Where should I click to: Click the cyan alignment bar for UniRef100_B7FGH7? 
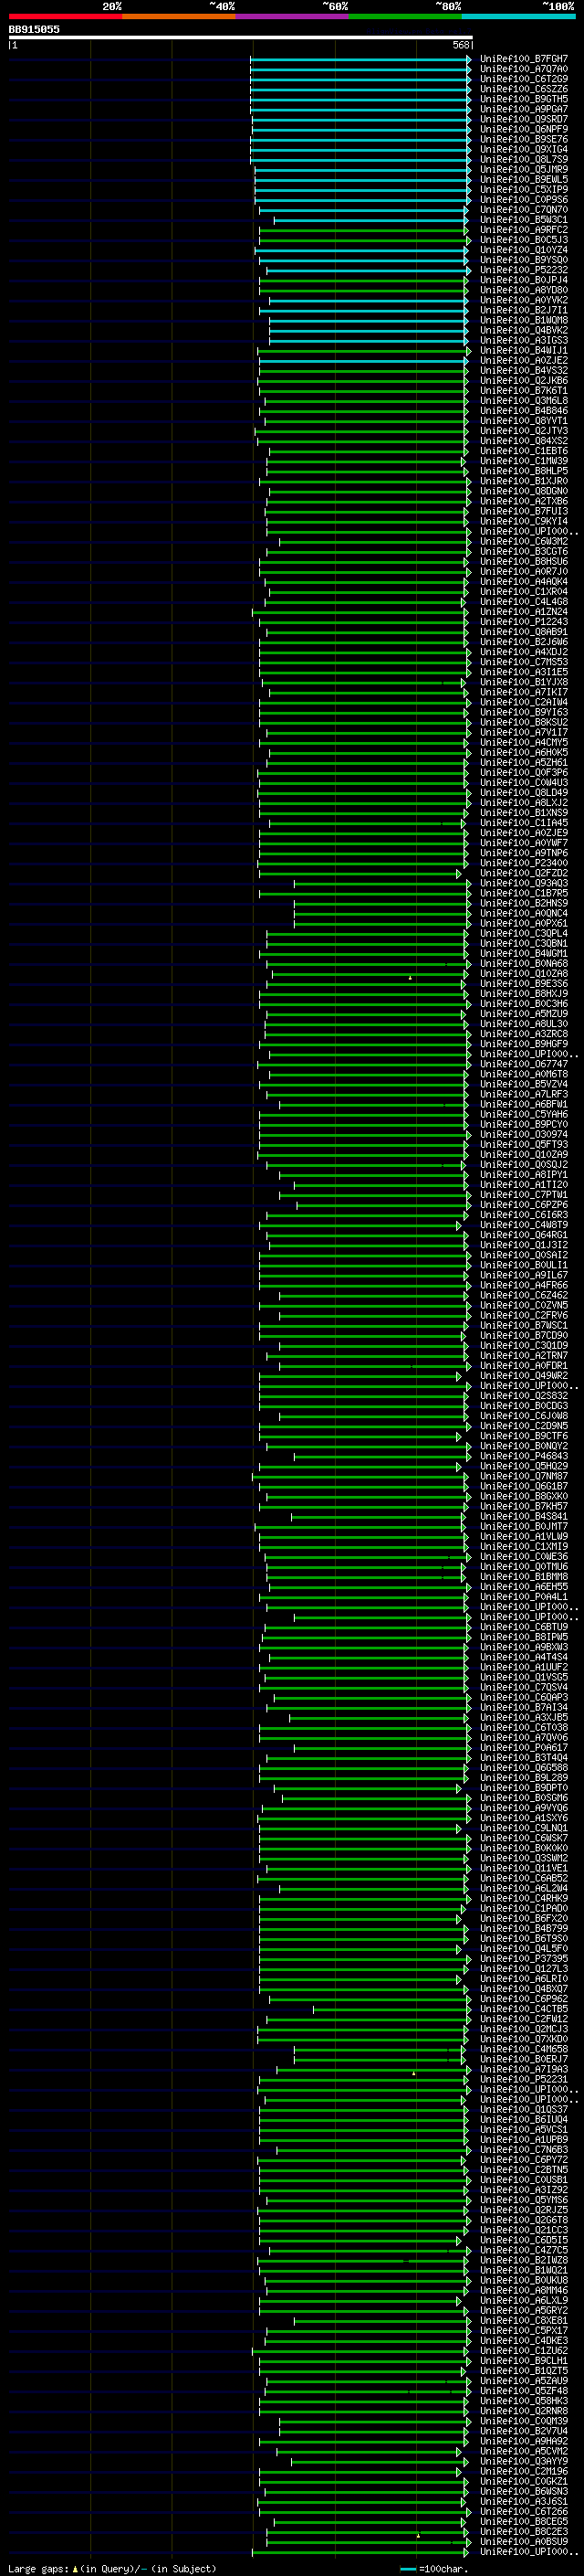tap(360, 59)
